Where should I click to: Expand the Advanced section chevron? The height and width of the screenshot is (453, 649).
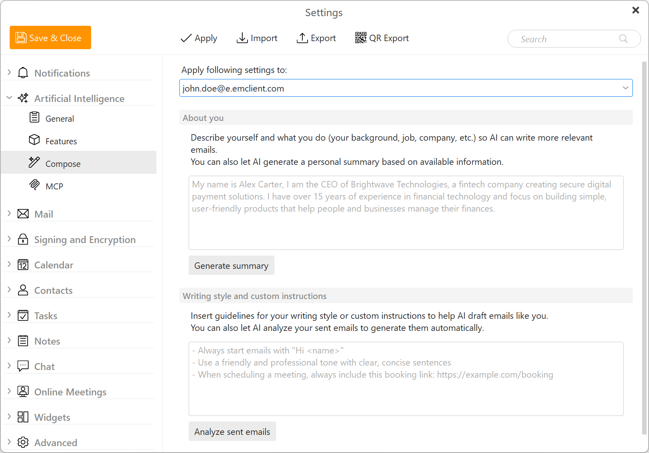tap(9, 442)
